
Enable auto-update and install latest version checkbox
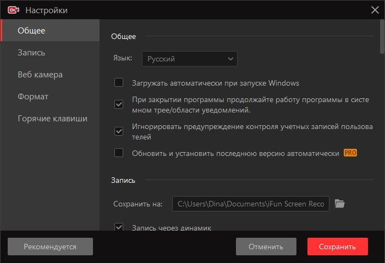click(x=119, y=153)
